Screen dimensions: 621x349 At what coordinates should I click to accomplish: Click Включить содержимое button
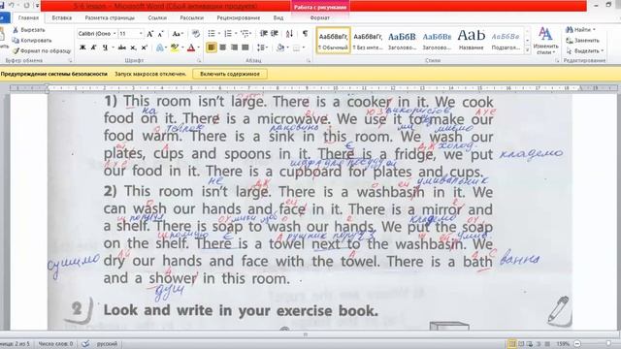[230, 74]
